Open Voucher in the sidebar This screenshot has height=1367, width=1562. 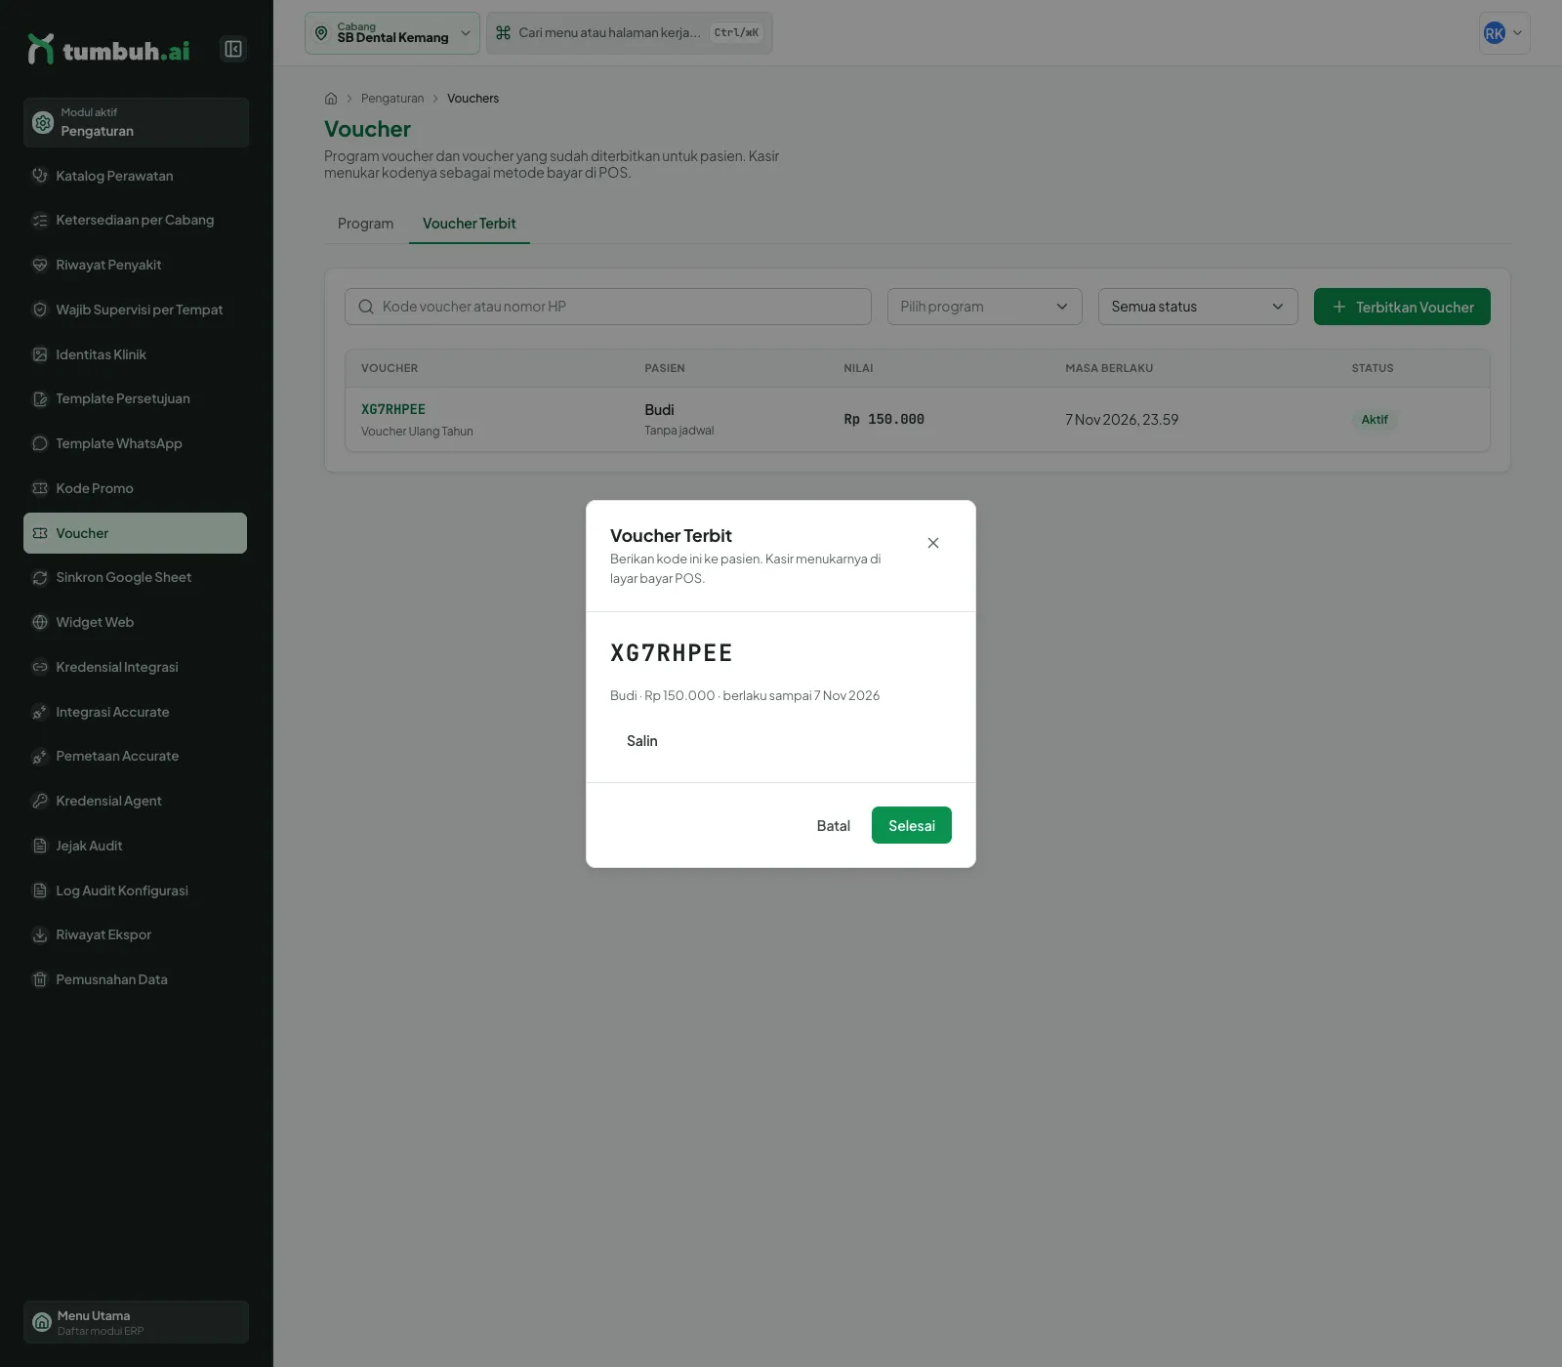click(x=135, y=533)
